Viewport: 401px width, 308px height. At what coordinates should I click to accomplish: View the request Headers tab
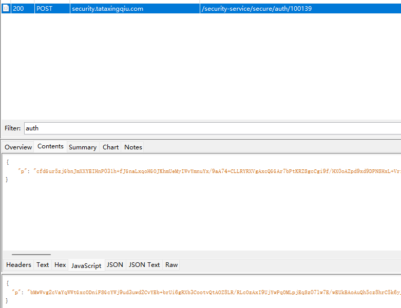18,265
